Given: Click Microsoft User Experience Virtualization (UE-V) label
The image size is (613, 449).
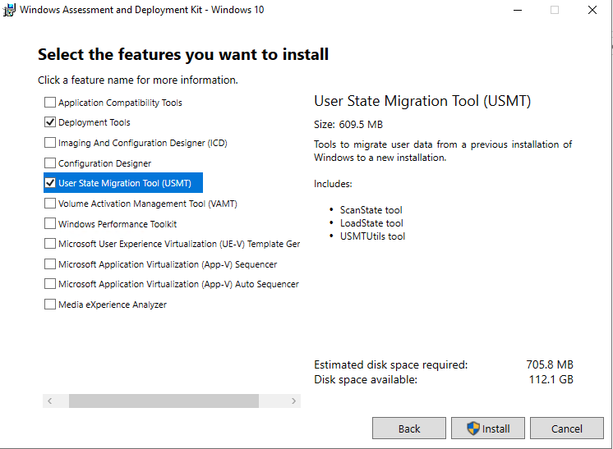Looking at the screenshot, I should [179, 244].
